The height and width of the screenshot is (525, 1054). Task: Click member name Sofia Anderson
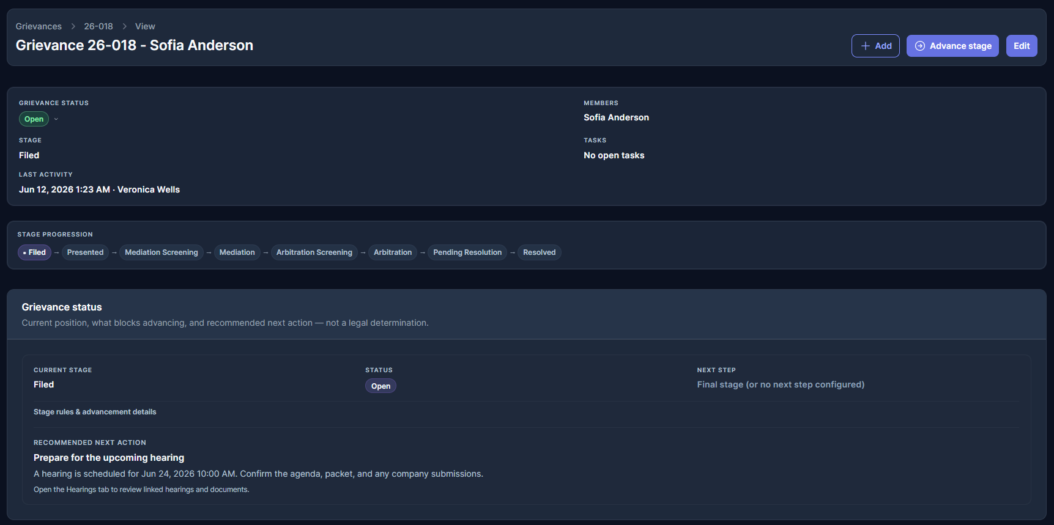[616, 117]
